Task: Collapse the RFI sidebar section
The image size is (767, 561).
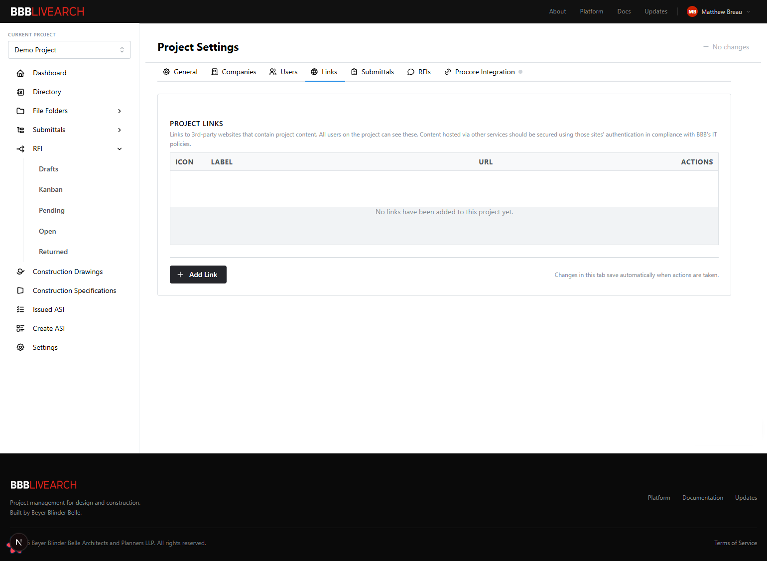Action: pyautogui.click(x=120, y=149)
